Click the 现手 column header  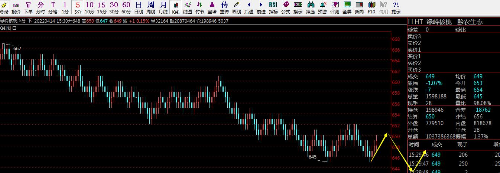click(x=462, y=144)
